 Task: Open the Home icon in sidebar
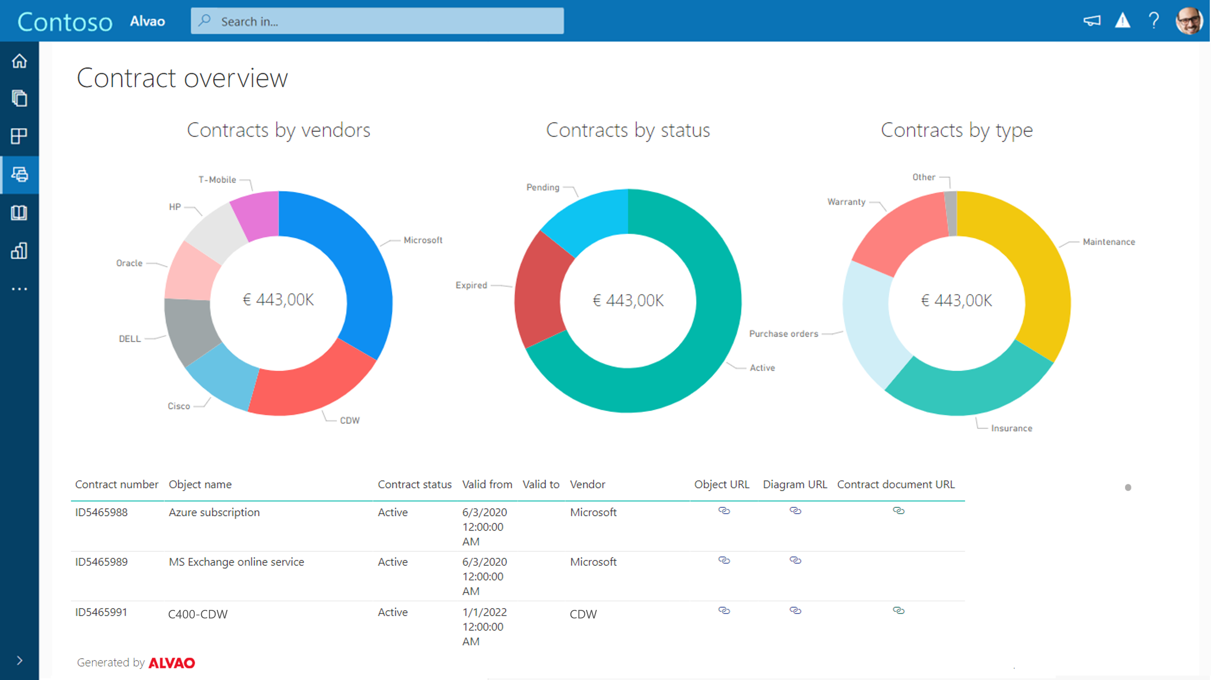[19, 61]
